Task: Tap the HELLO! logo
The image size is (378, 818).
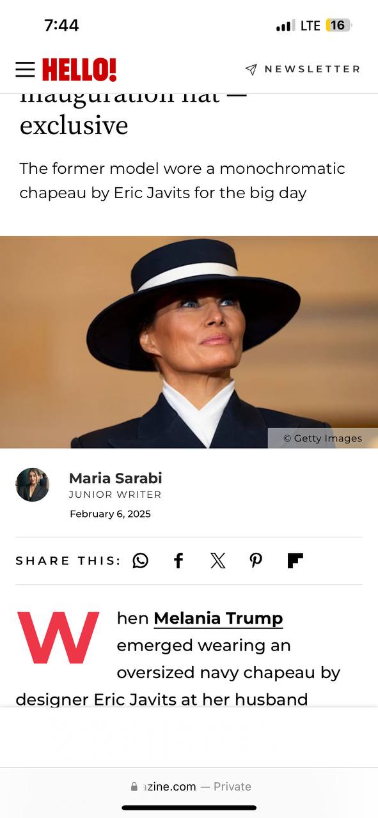Action: pyautogui.click(x=79, y=69)
